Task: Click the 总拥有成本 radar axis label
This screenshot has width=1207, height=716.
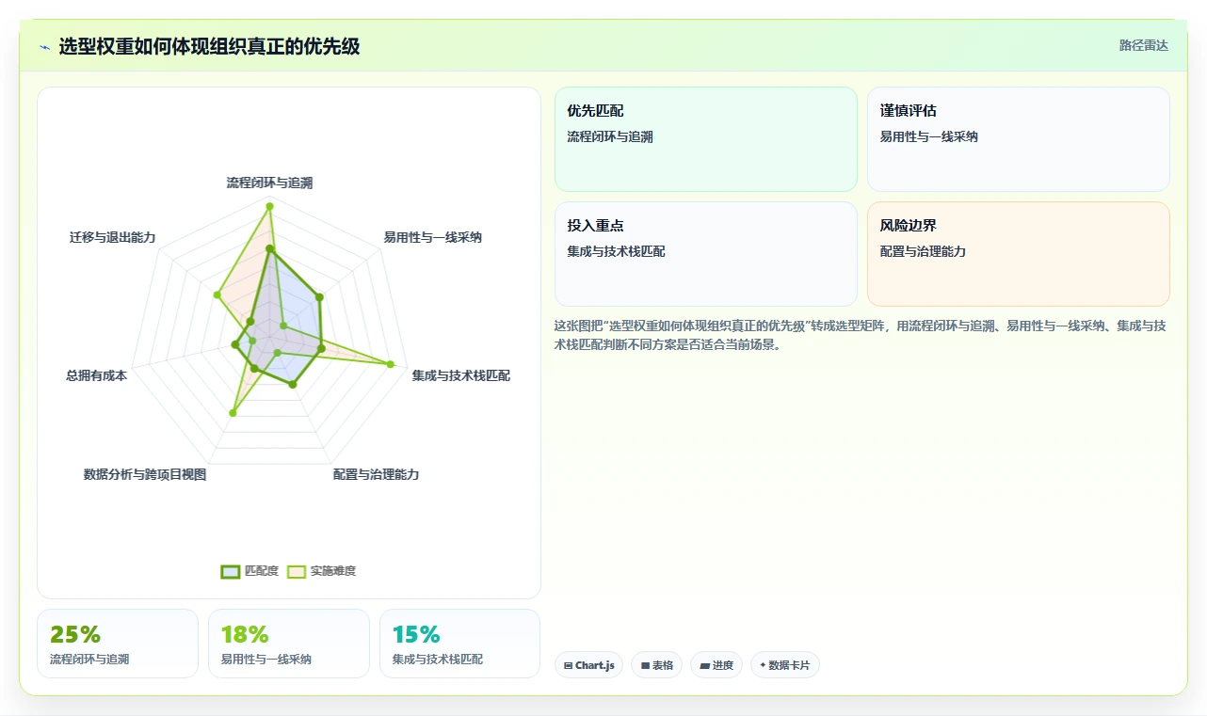Action: 96,375
